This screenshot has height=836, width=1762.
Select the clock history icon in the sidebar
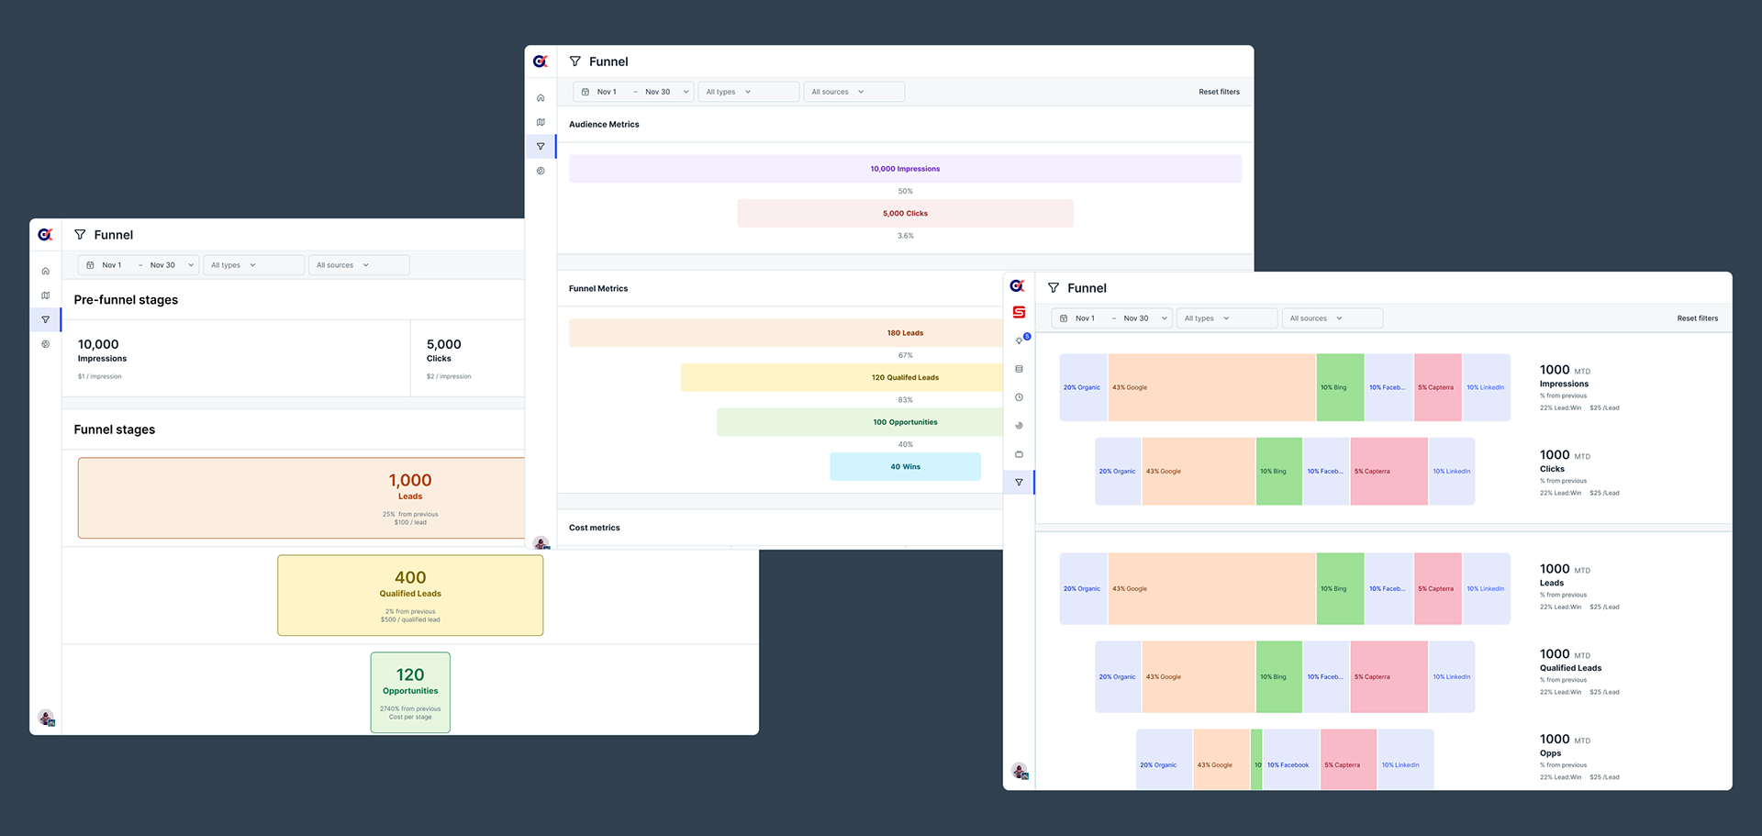(x=1019, y=397)
